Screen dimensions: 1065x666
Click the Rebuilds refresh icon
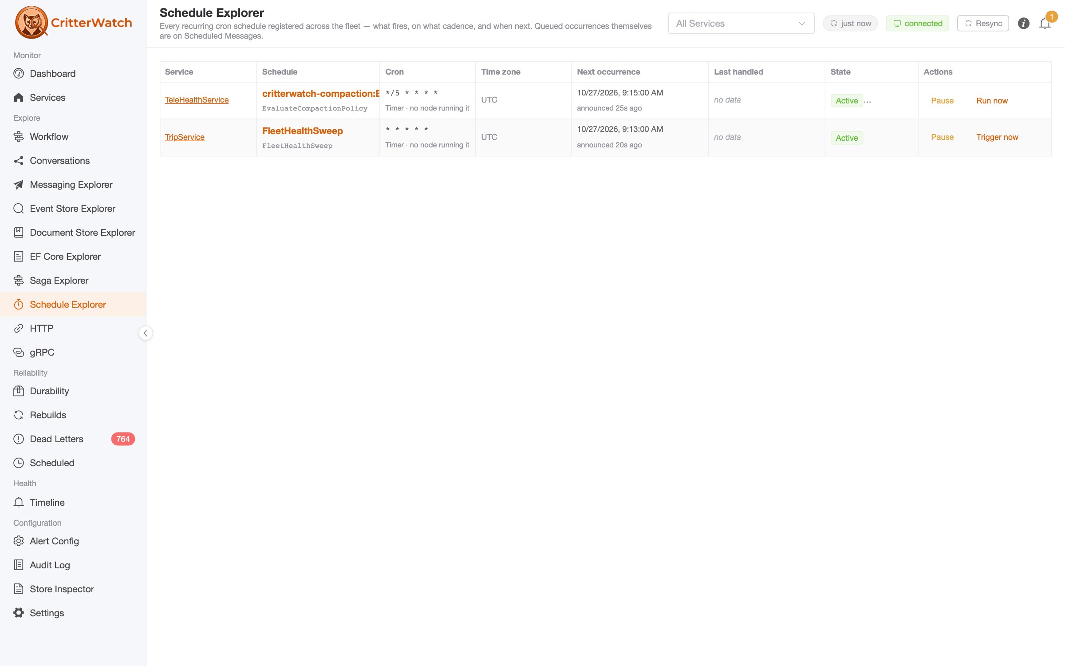[x=18, y=415]
